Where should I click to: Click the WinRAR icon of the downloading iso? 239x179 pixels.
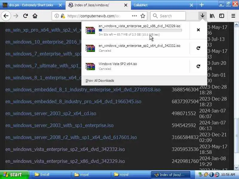click(x=90, y=30)
